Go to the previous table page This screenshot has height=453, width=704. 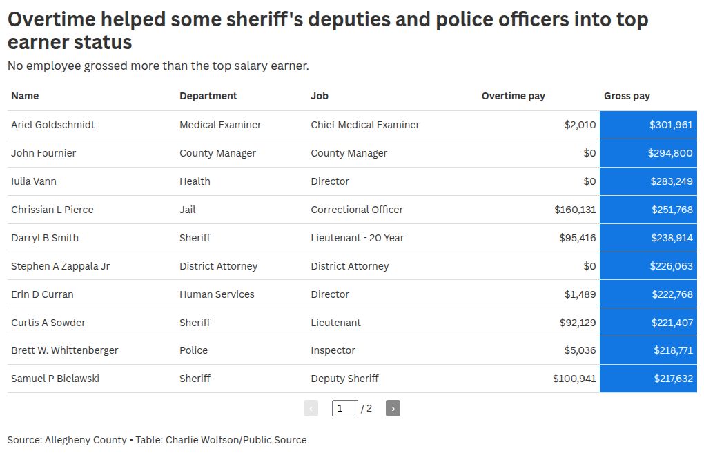coord(311,408)
